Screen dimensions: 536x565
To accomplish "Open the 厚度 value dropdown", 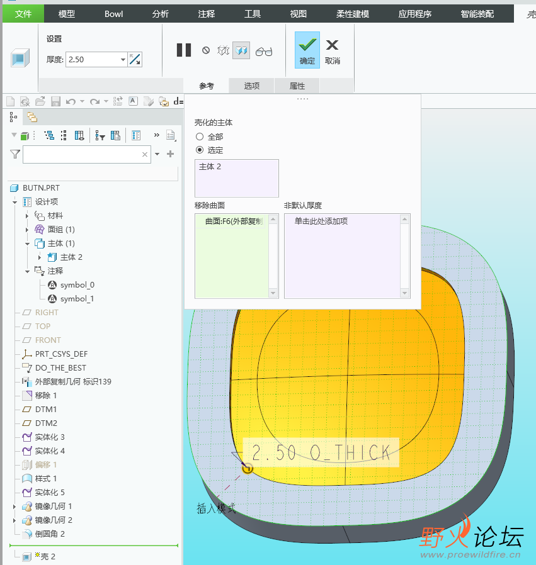I will point(123,59).
